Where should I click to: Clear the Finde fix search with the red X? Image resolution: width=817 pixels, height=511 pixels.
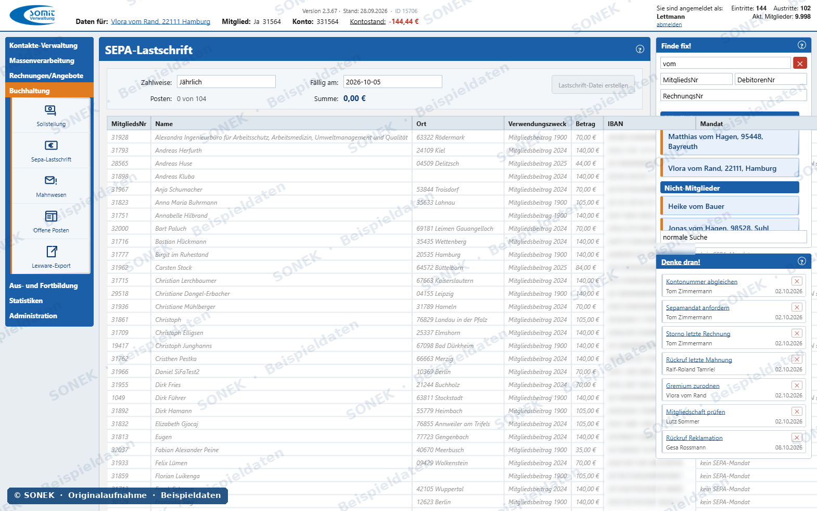(800, 64)
